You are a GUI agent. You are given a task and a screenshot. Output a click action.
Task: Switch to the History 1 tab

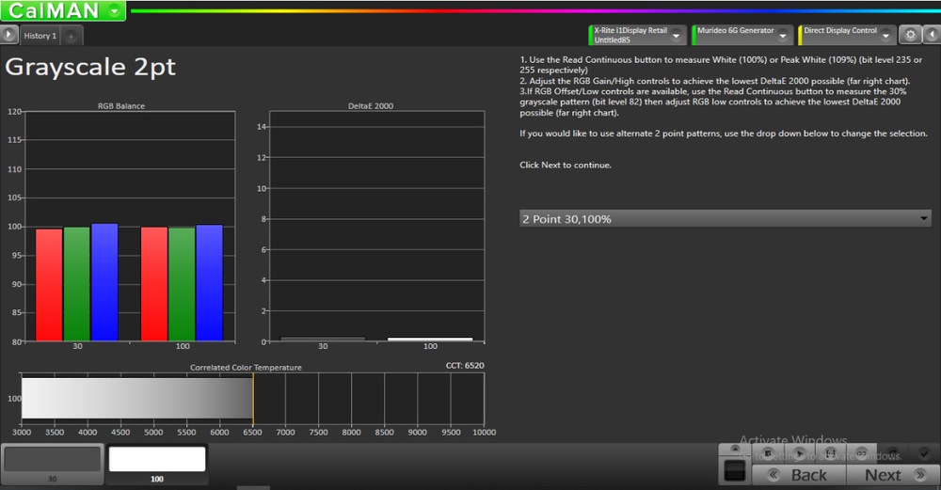tap(40, 36)
